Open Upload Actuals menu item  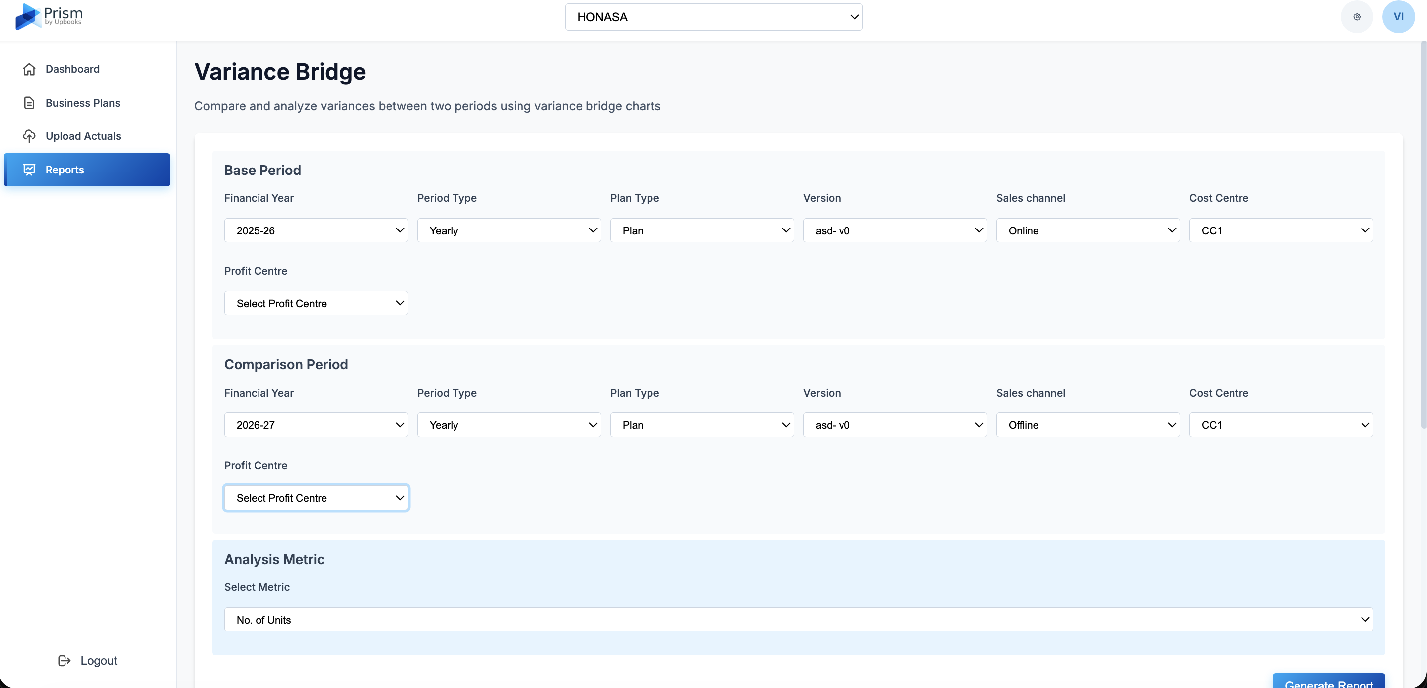[x=83, y=136]
